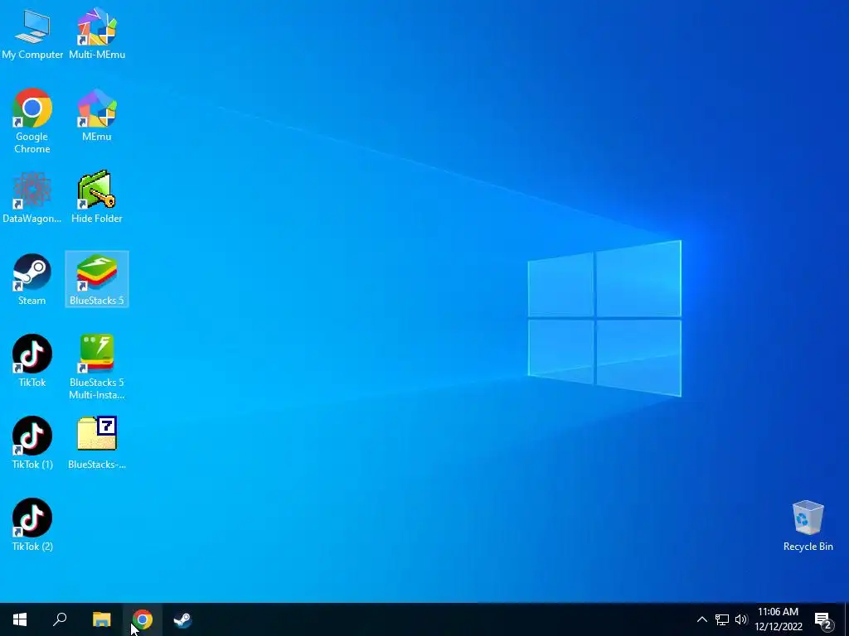Screen dimensions: 849x636
Task: Select the Steam desktop shortcut
Action: click(32, 280)
